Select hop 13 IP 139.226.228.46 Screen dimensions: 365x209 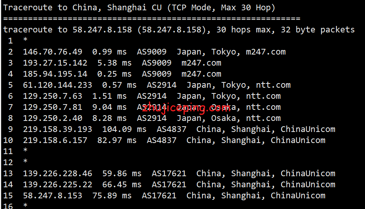coord(58,174)
